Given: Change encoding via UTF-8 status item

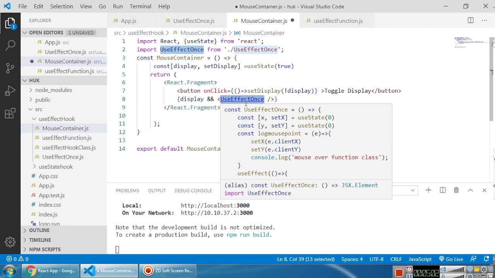Looking at the screenshot, I should 377,259.
